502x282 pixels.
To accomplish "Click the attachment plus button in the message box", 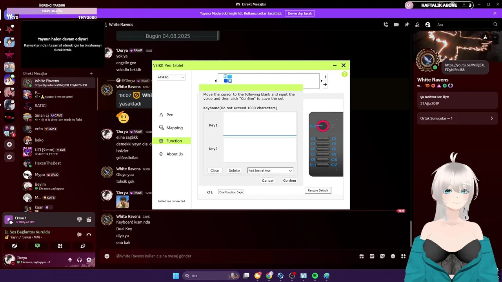I will coord(107,256).
